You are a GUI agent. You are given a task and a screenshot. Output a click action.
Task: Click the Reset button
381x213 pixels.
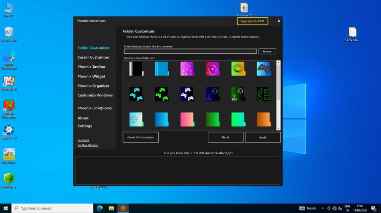pyautogui.click(x=226, y=137)
